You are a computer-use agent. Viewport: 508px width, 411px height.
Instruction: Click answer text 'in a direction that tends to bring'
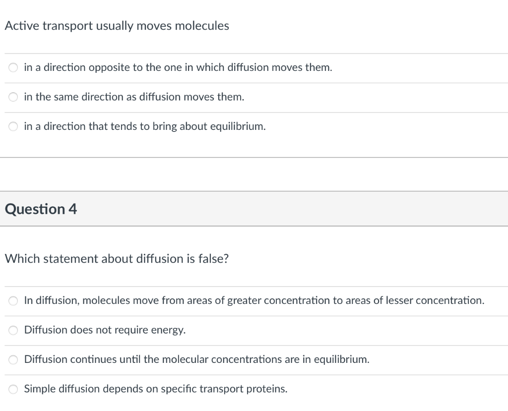coord(144,126)
